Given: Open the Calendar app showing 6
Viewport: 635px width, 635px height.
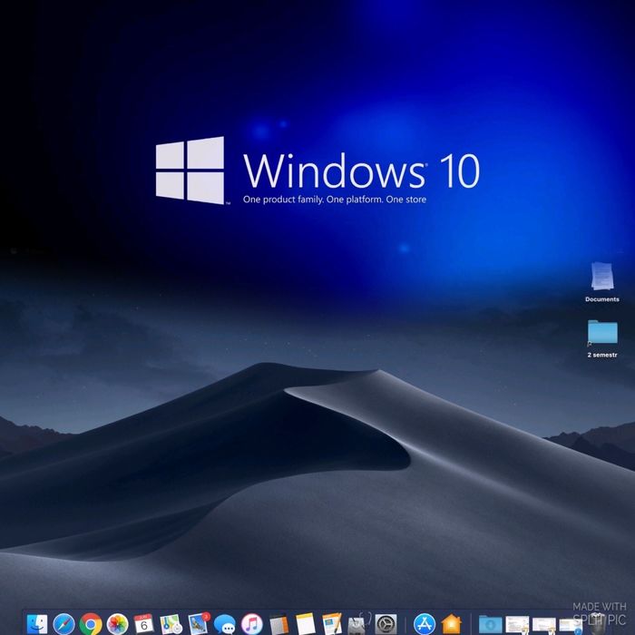Looking at the screenshot, I should pos(143,624).
